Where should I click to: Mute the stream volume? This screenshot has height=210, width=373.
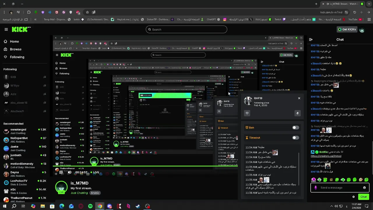click(69, 172)
